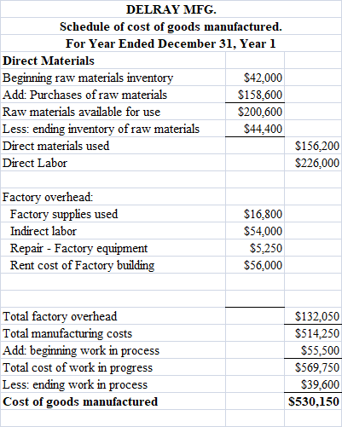Click 'Total factory overhead' label
This screenshot has width=342, height=427.
click(x=60, y=316)
